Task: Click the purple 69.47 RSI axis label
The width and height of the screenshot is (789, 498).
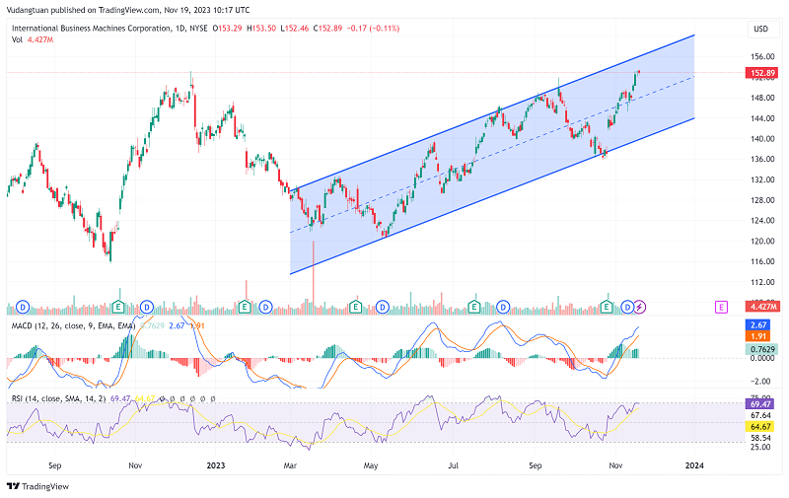Action: 760,404
